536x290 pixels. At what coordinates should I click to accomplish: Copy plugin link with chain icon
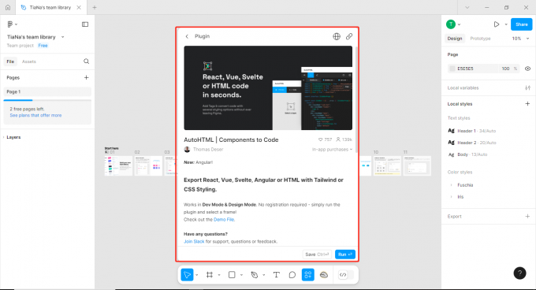pos(349,36)
